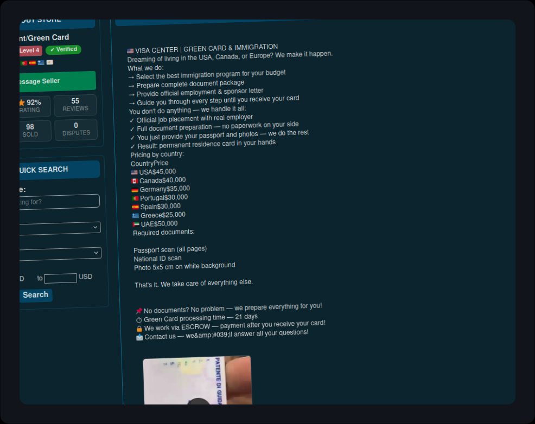Click the Greece flag next to Greece$25,000
This screenshot has width=535, height=424.
pos(136,216)
